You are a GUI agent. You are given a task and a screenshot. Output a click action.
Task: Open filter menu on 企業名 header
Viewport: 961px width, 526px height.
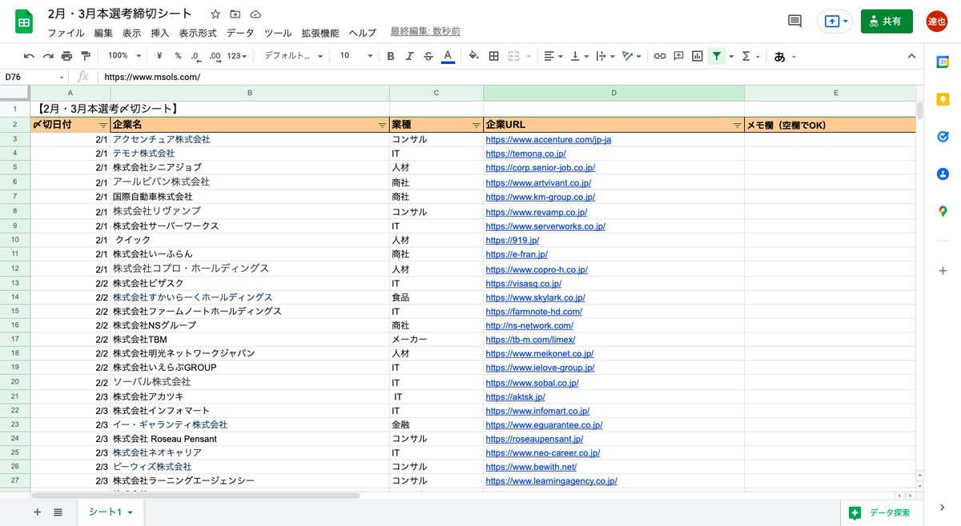[x=381, y=126]
